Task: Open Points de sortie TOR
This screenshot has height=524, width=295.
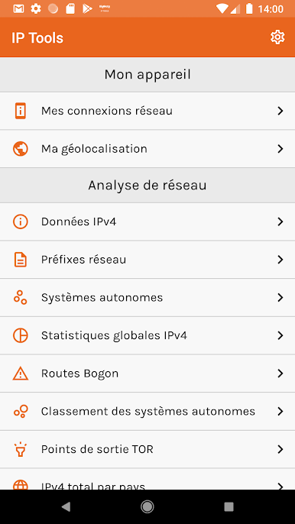Action: 147,449
